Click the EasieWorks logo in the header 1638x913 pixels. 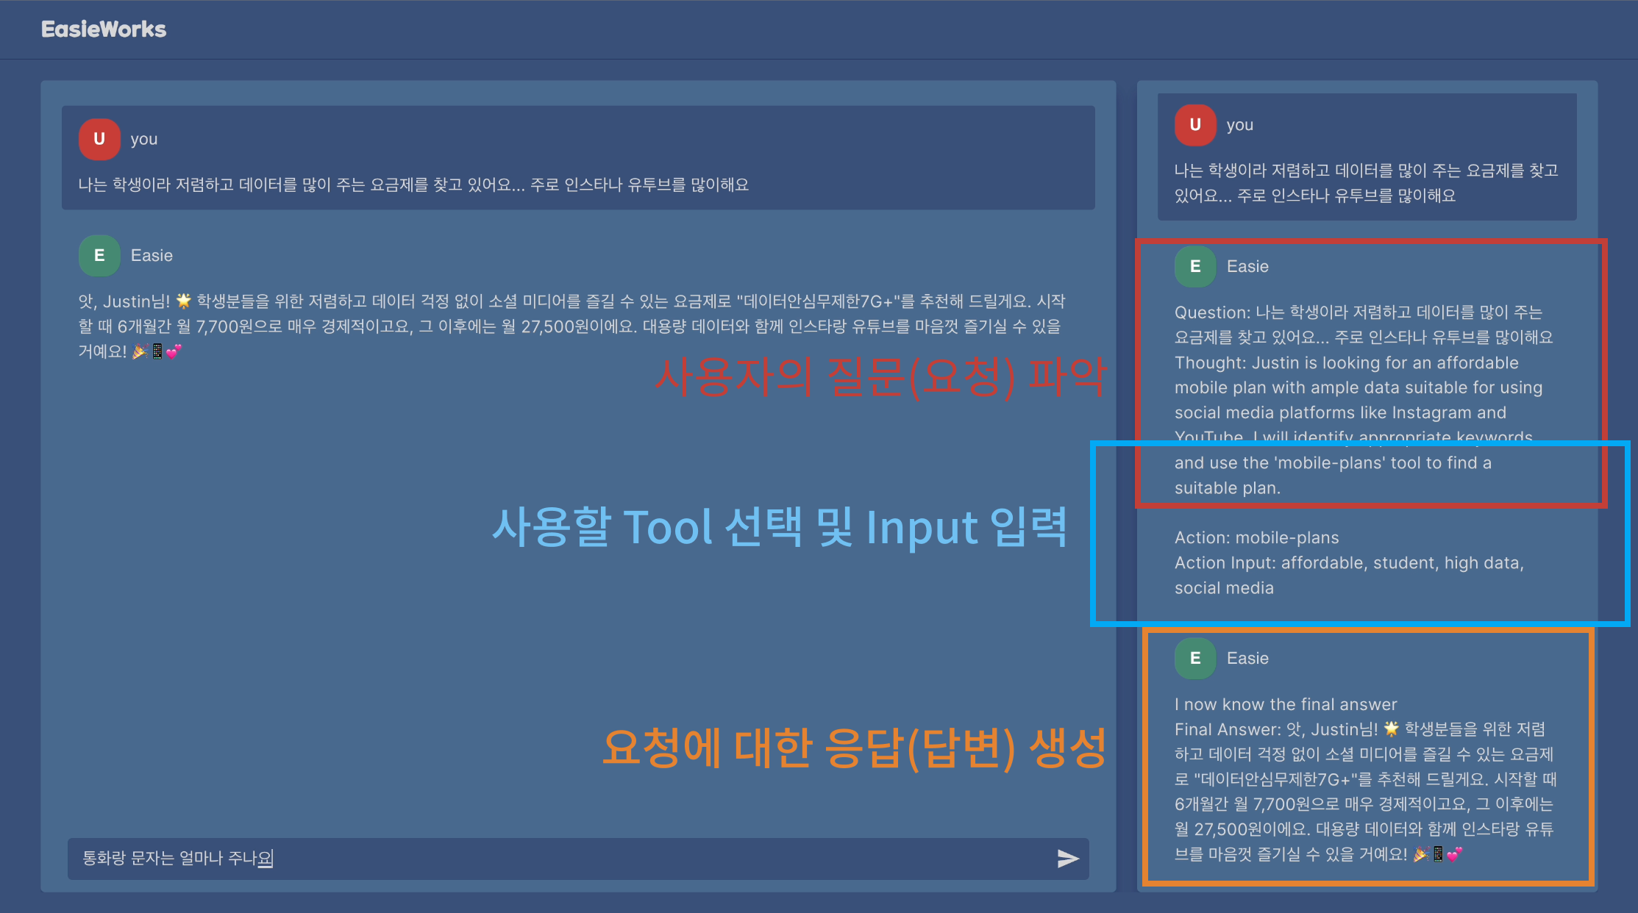tap(104, 29)
